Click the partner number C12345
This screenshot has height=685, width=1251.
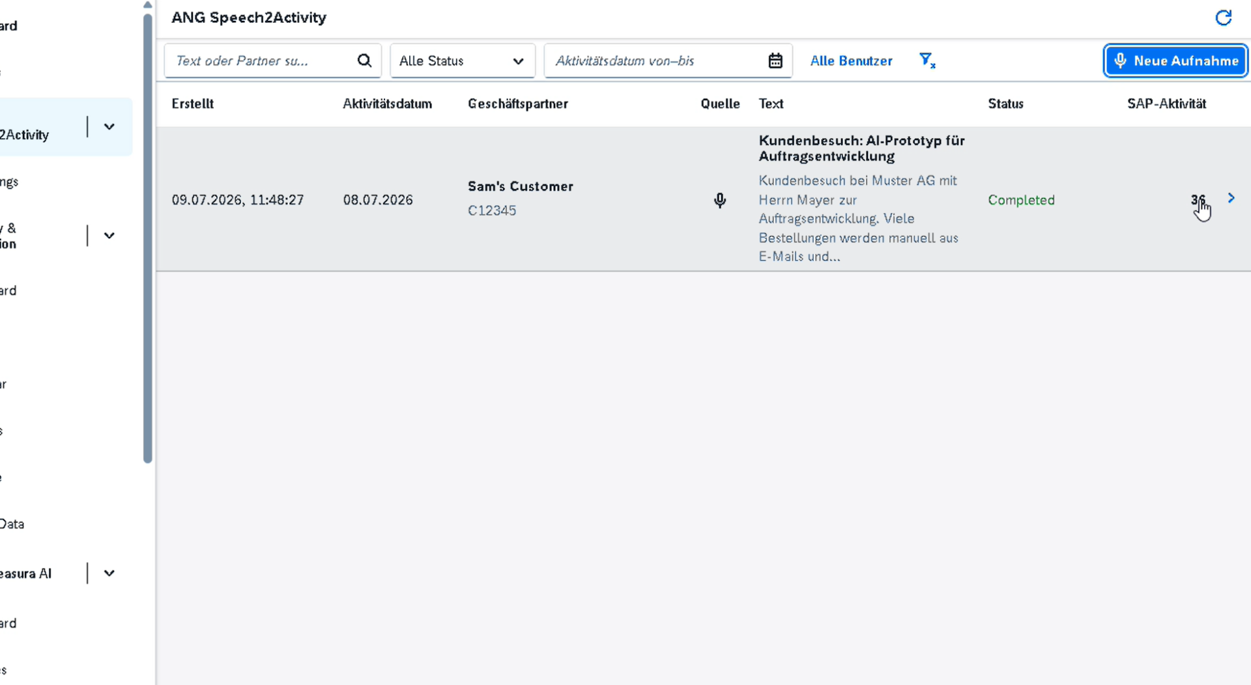[x=492, y=210]
